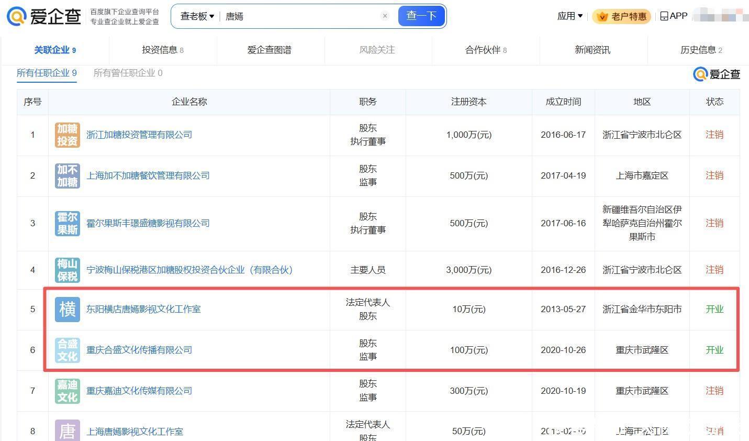Open 浙江加糖投资管理有限公司 company link
The height and width of the screenshot is (441, 749).
[x=139, y=135]
